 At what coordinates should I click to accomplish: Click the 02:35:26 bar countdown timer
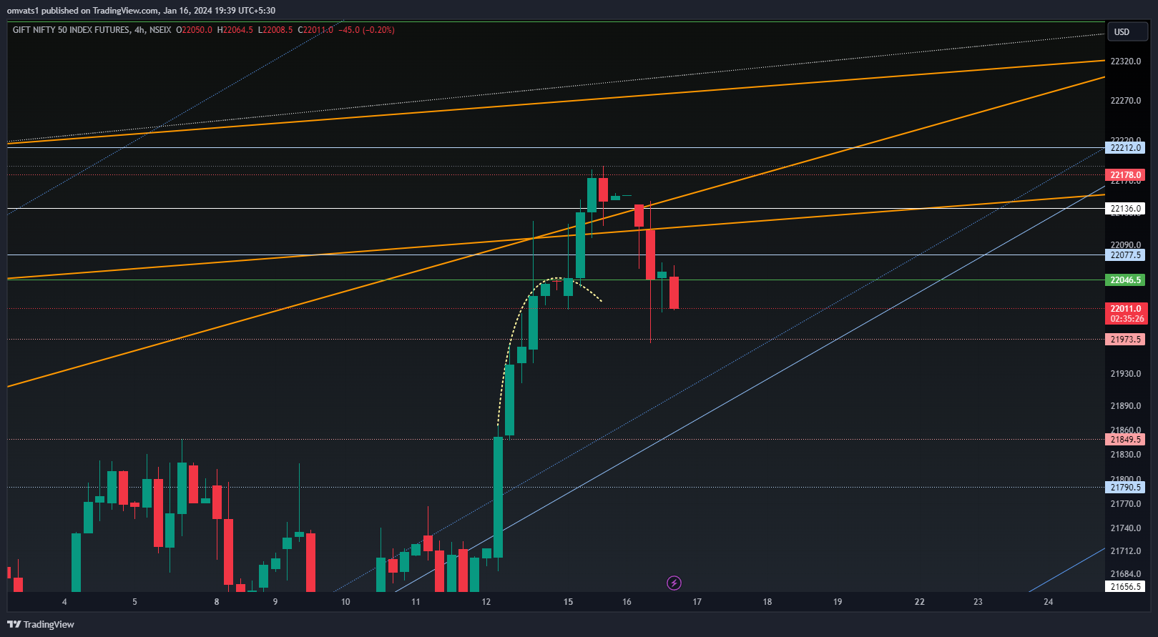1126,319
